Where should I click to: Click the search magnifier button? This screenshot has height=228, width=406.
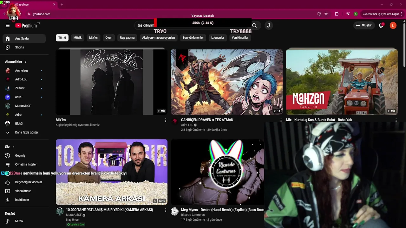tap(254, 25)
